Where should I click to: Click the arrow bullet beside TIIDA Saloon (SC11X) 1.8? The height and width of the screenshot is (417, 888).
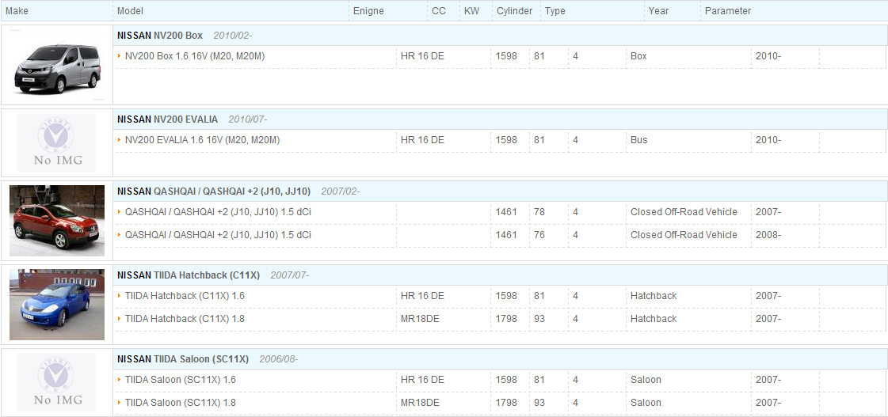point(120,402)
